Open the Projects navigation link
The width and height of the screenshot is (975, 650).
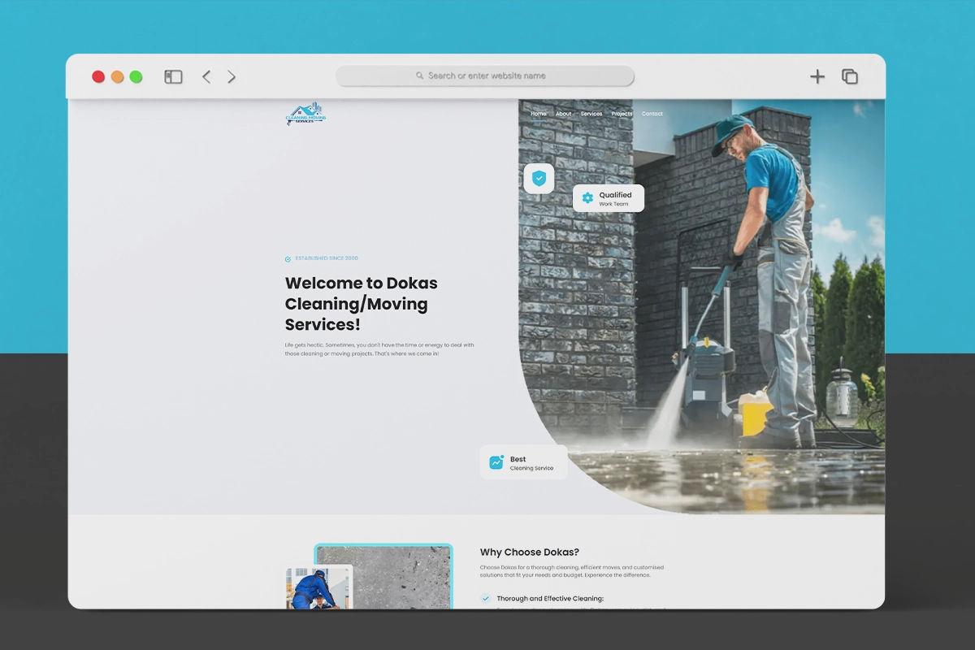click(622, 114)
